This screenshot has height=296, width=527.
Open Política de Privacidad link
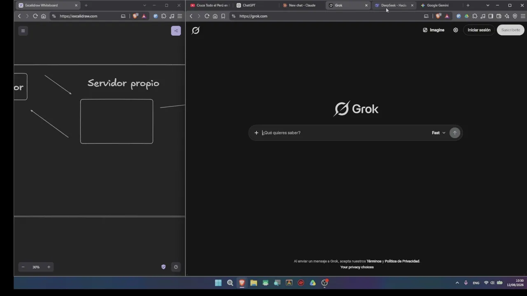[402, 261]
